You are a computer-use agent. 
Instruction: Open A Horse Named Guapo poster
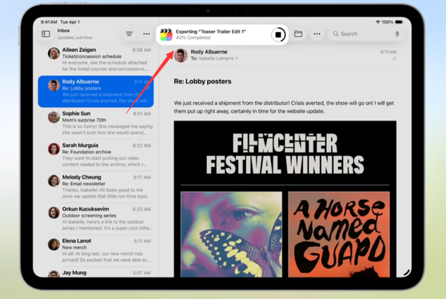tap(339, 234)
